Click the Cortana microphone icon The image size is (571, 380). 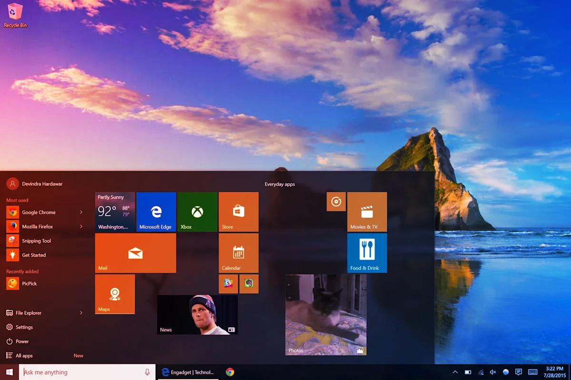[147, 372]
